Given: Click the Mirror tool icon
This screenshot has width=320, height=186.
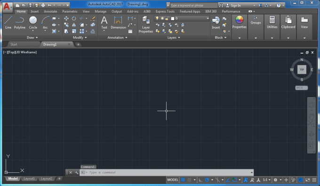Looking at the screenshot, I should pyautogui.click(x=74, y=24).
